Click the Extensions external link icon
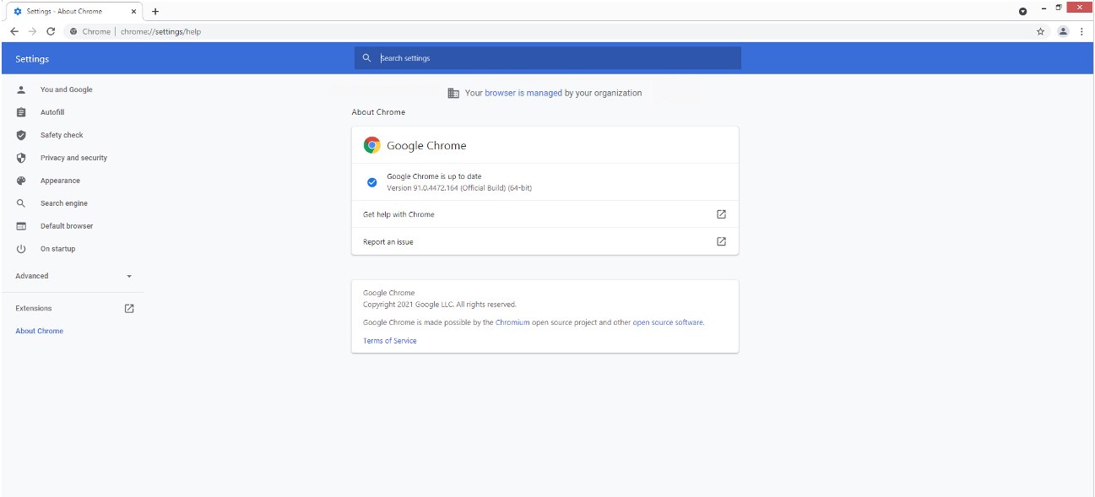This screenshot has width=1095, height=497. tap(129, 308)
